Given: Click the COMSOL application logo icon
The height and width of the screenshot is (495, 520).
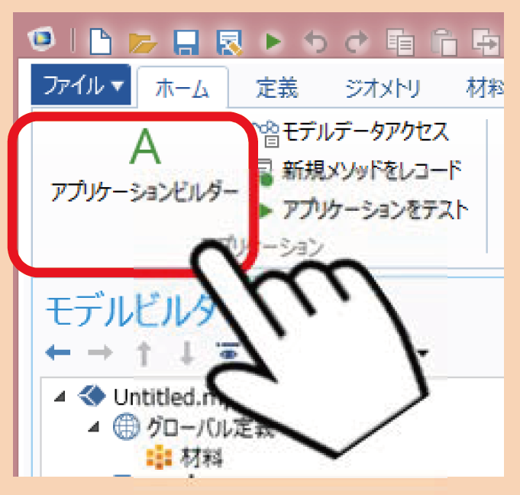Looking at the screenshot, I should (42, 39).
